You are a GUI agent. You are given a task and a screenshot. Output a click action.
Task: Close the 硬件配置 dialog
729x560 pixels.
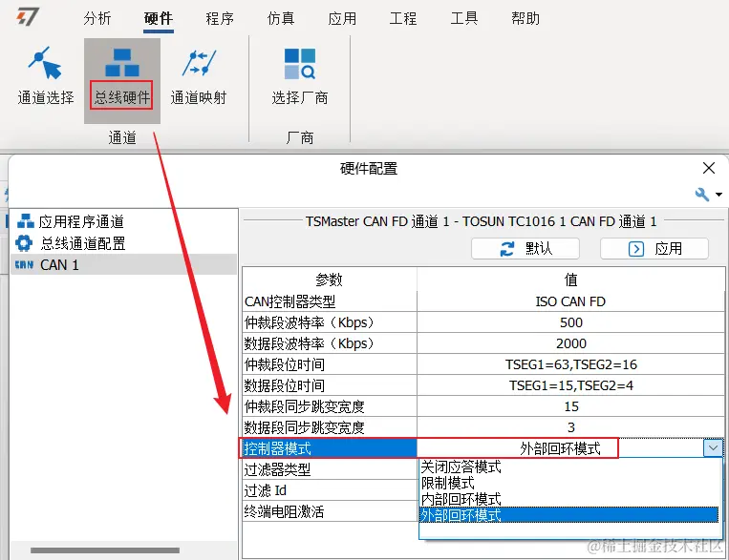[x=709, y=168]
